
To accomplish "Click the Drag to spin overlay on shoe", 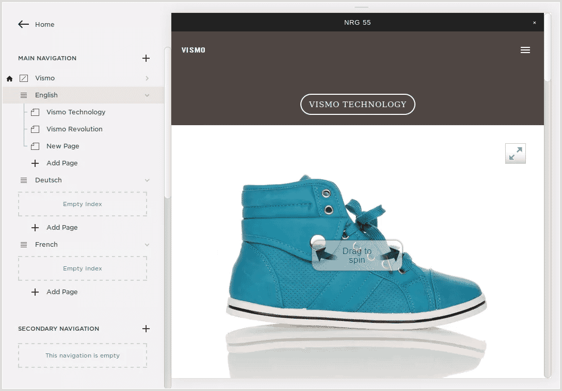I will click(x=357, y=256).
